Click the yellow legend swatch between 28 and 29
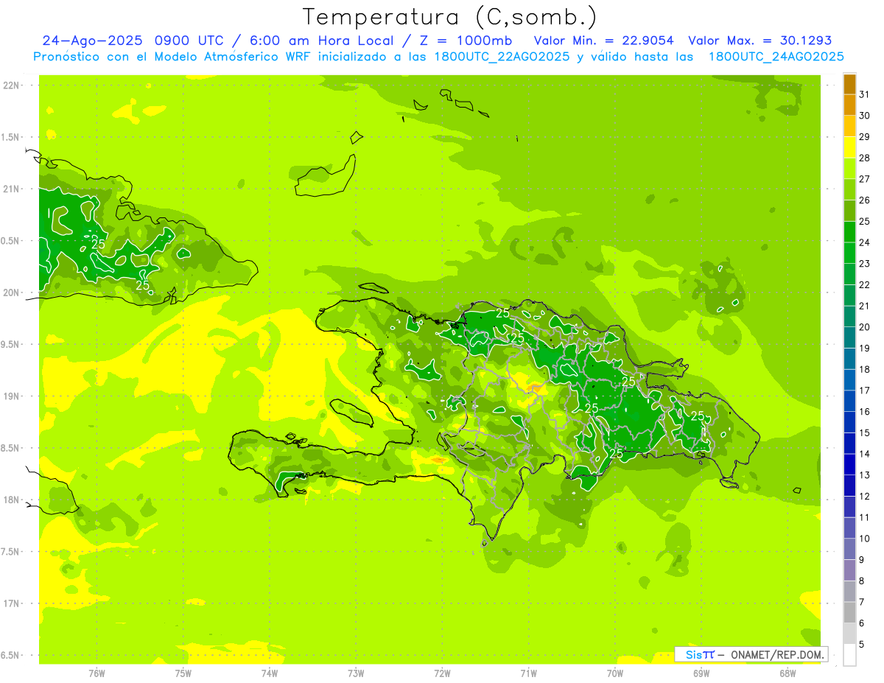Image resolution: width=884 pixels, height=683 pixels. pyautogui.click(x=849, y=147)
